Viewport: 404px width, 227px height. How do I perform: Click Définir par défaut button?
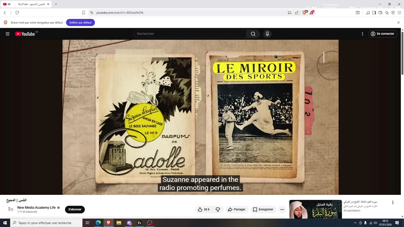pyautogui.click(x=80, y=22)
